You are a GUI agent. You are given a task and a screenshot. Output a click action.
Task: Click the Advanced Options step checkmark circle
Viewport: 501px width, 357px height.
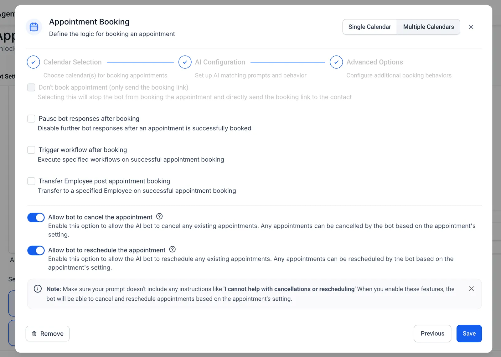pos(336,62)
